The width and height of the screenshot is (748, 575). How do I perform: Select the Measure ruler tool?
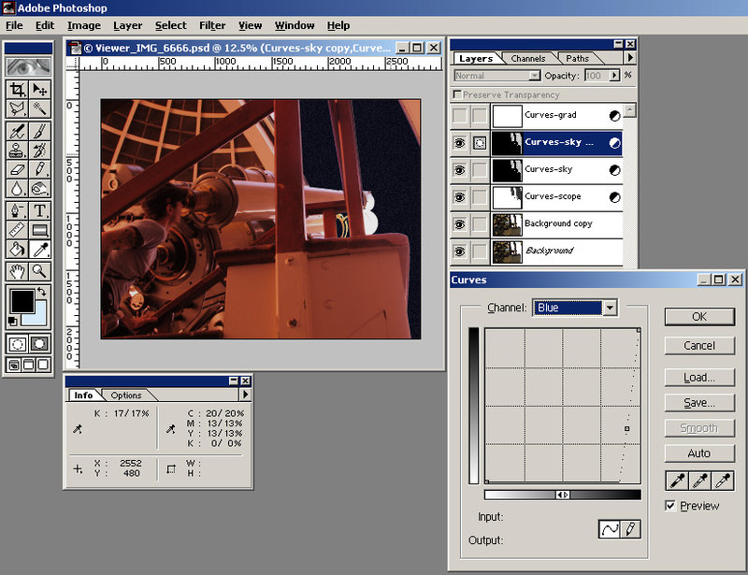(17, 231)
